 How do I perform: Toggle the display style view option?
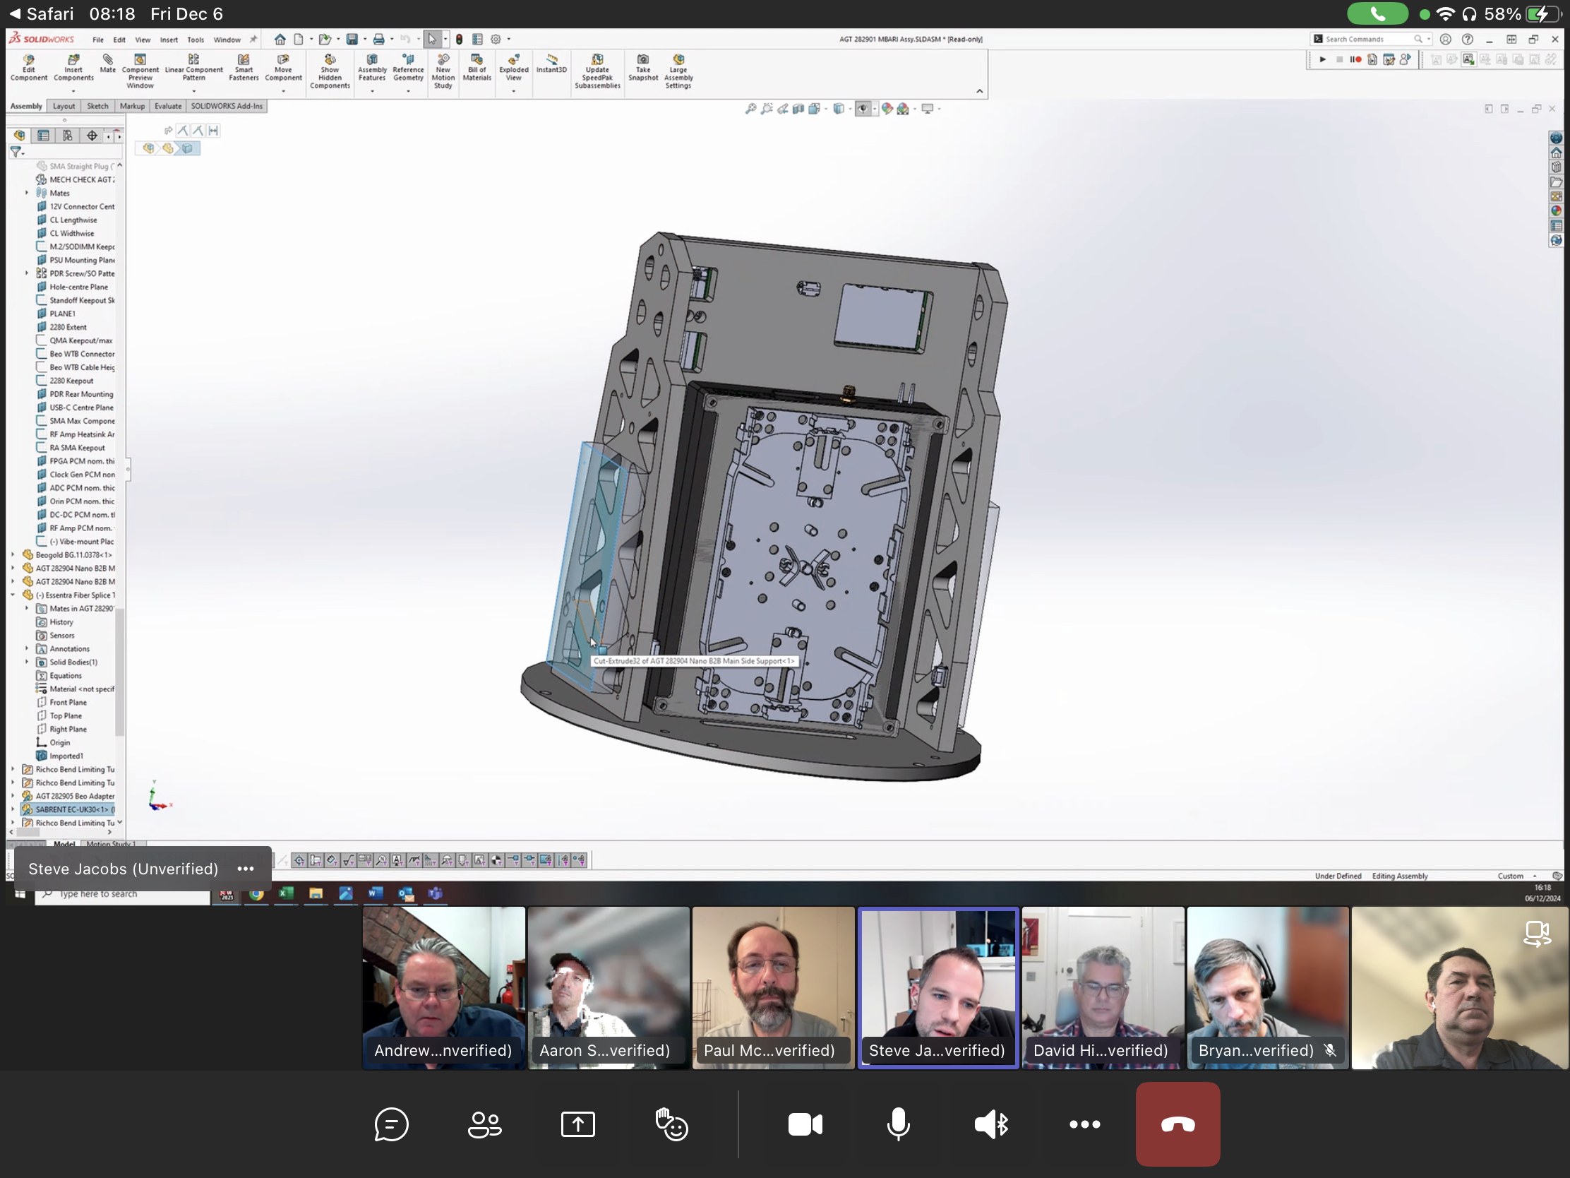point(839,109)
